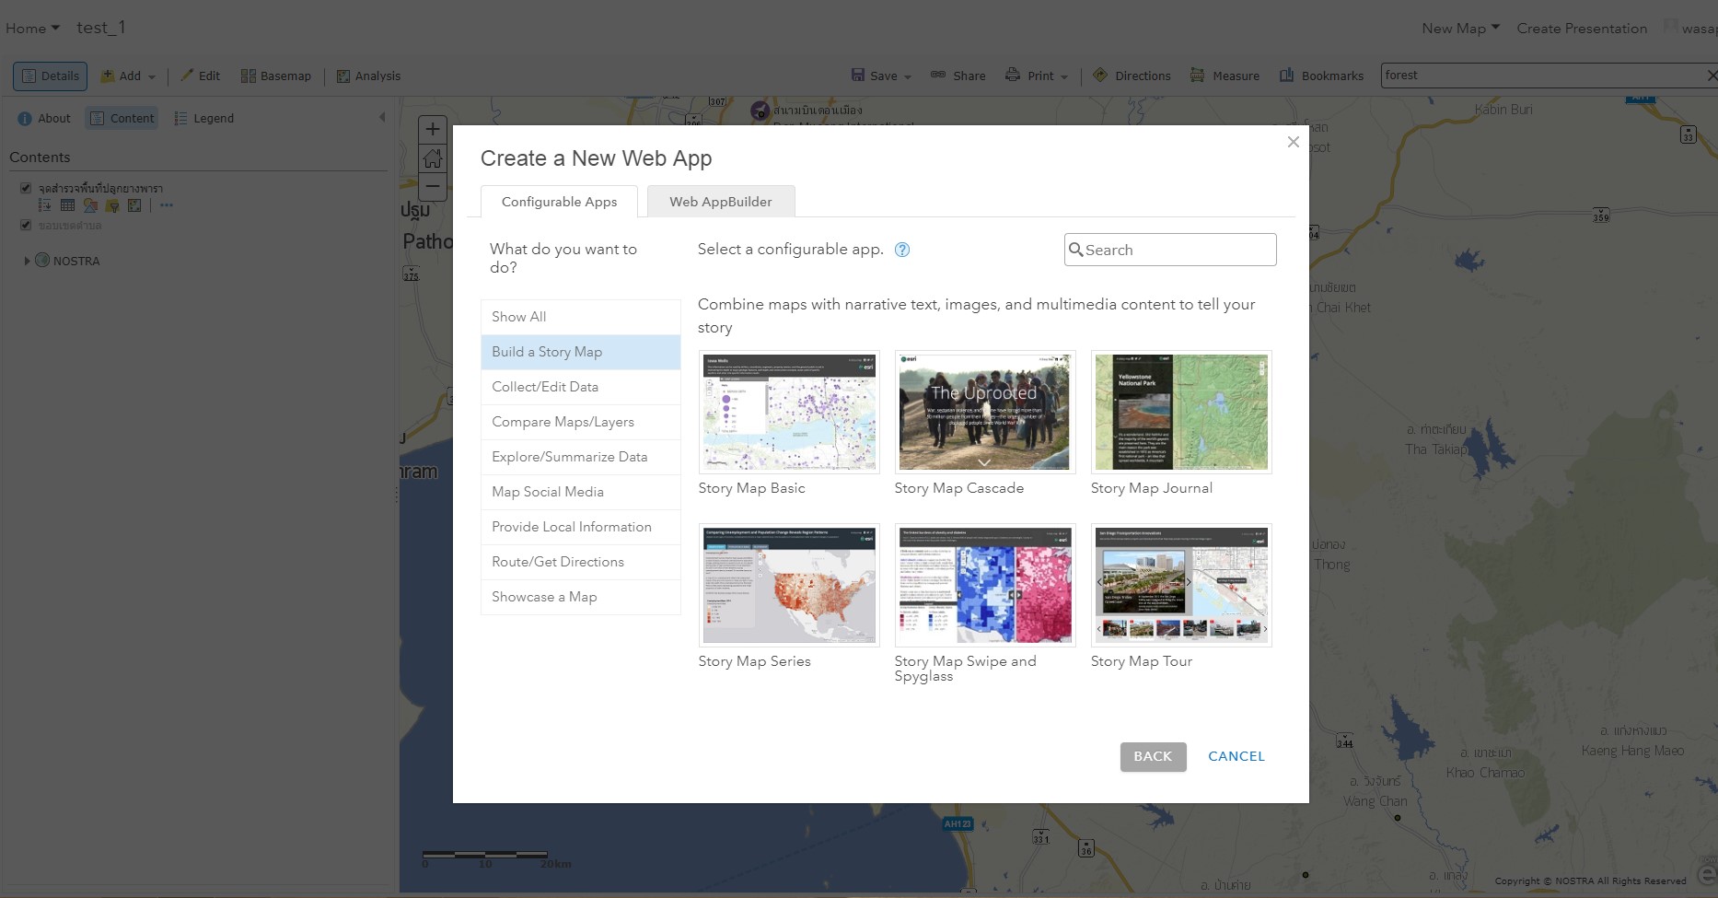Open the New Map dropdown
The height and width of the screenshot is (898, 1718).
pos(1461,29)
